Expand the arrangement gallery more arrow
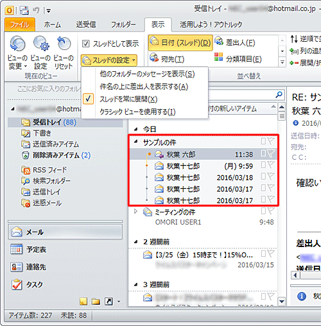321x326 pixels. 282,62
